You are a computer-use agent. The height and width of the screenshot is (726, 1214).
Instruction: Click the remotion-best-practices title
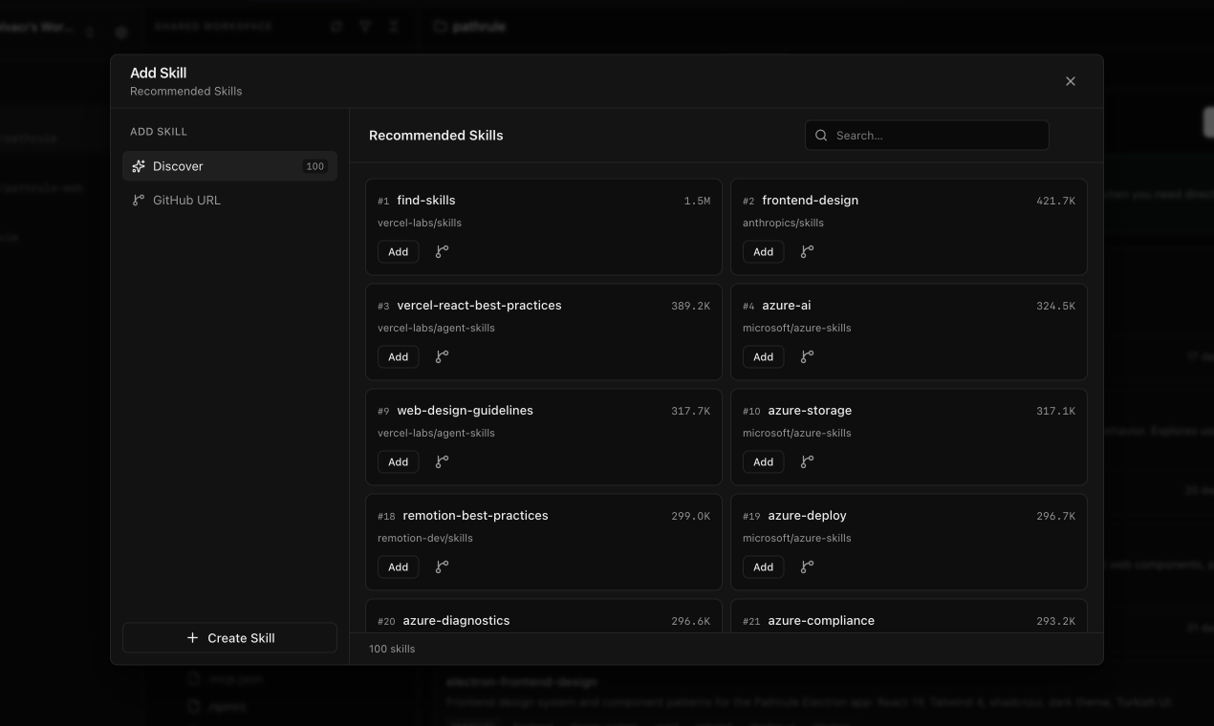(476, 516)
